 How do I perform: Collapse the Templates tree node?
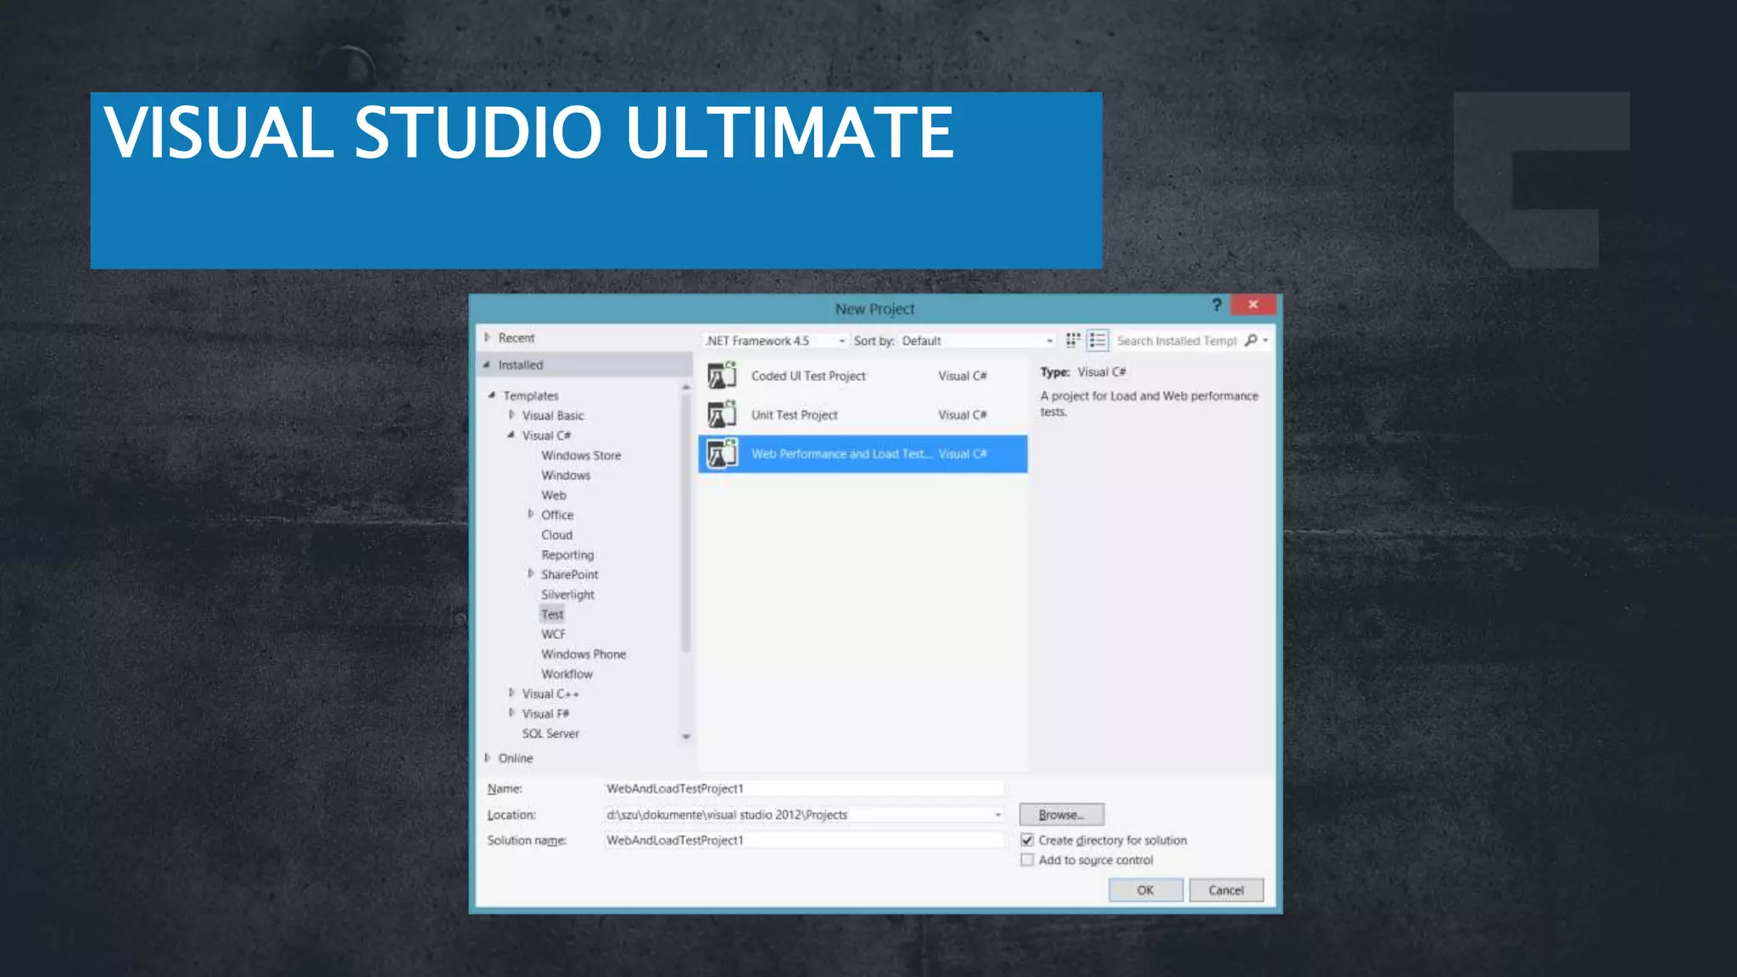[492, 395]
